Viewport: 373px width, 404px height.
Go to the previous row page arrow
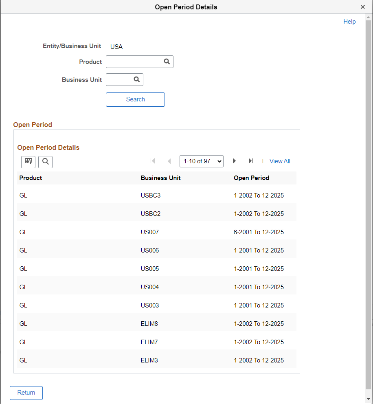169,161
